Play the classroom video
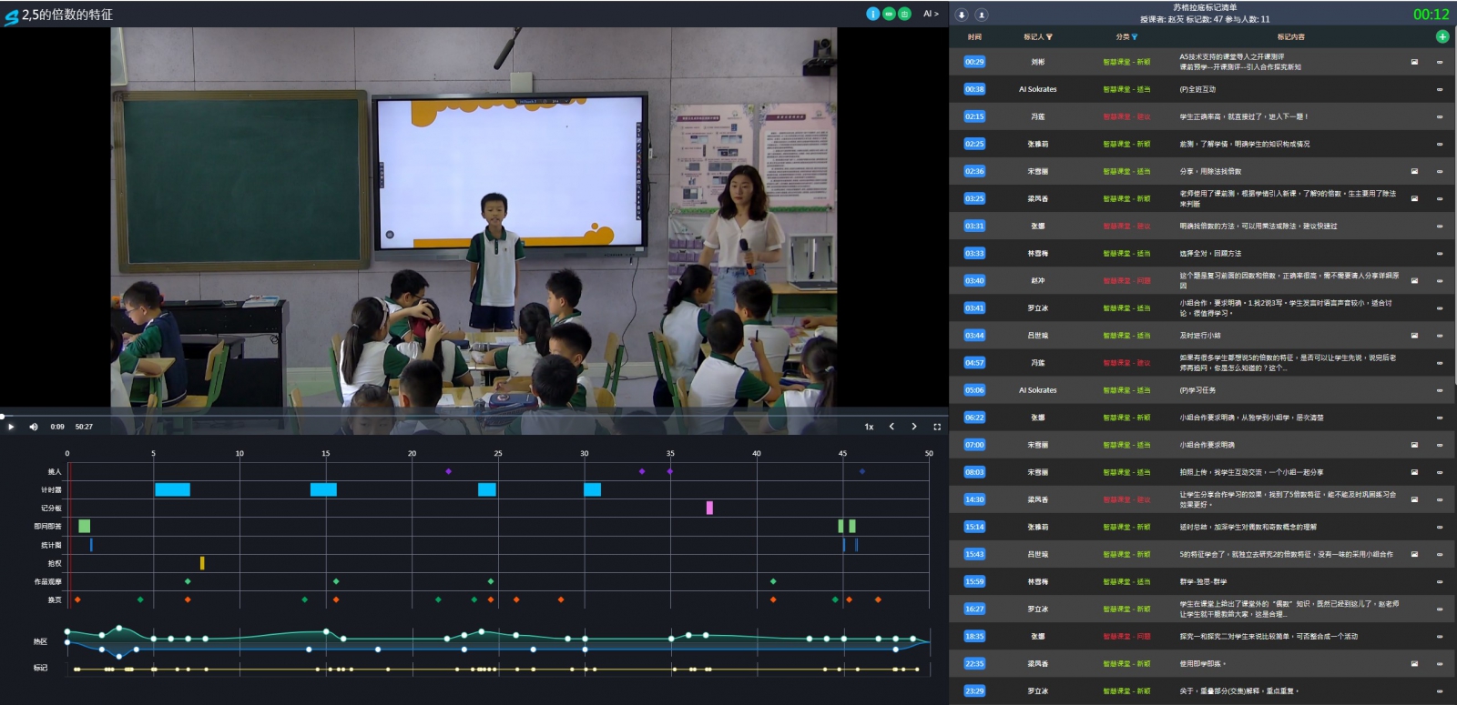1457x705 pixels. coord(11,427)
